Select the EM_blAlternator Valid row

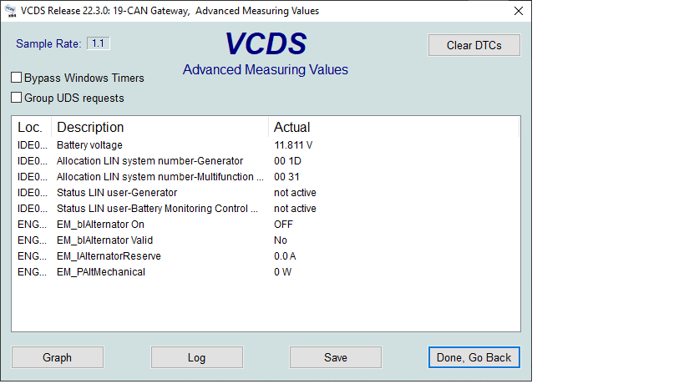tap(266, 240)
